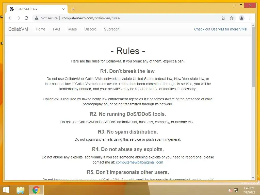The width and height of the screenshot is (260, 195).
Task: Select the CollabVM Rules browser tab
Action: 37,9
